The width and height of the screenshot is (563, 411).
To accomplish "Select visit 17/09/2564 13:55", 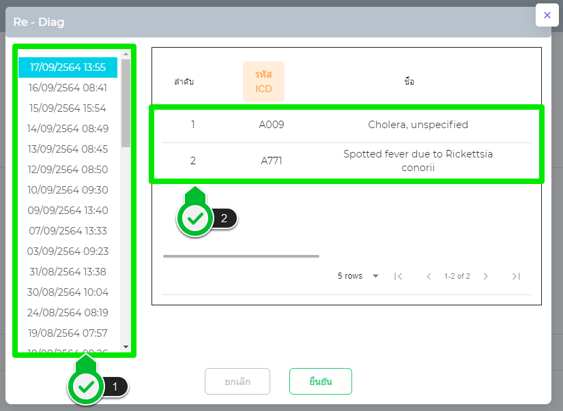I will point(68,67).
